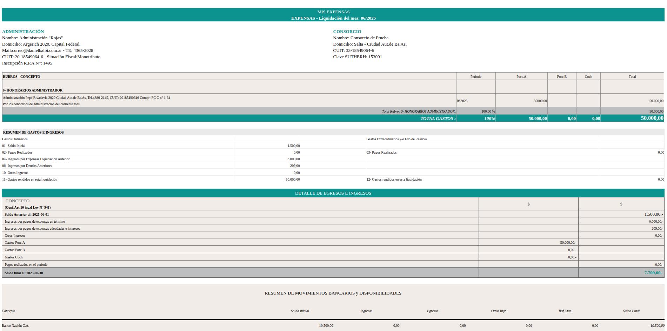Click the Periodo column header
The width and height of the screenshot is (667, 331).
coord(475,76)
